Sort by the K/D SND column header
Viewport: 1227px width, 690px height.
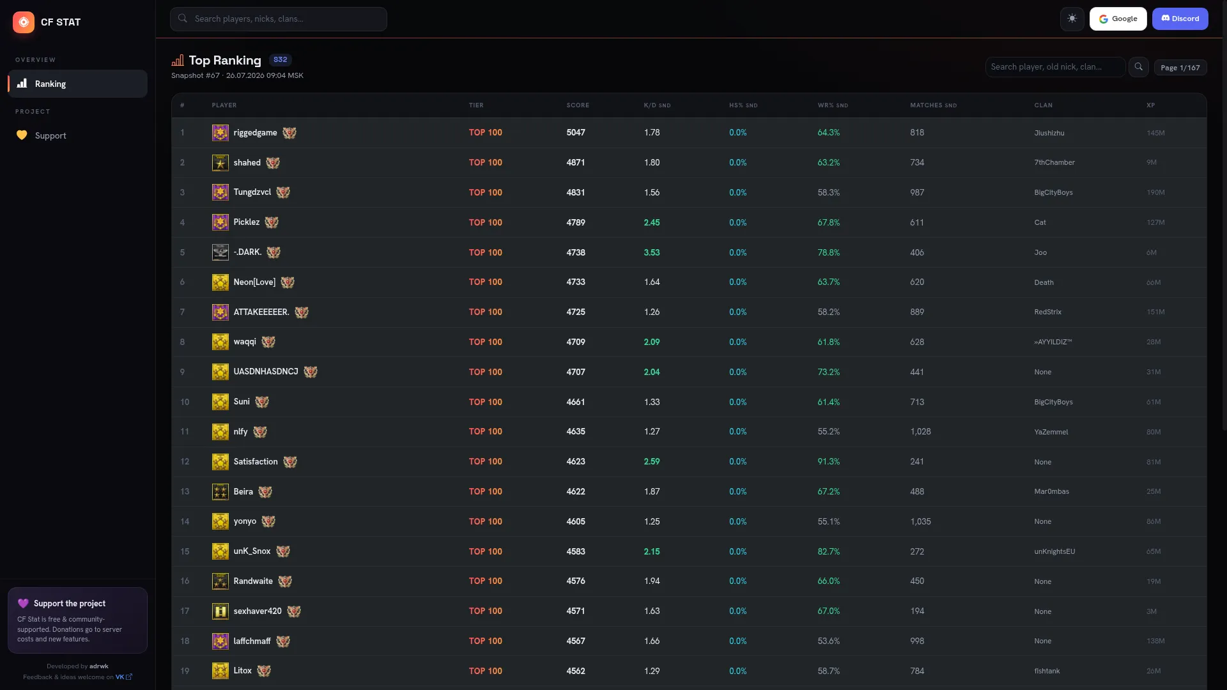(657, 105)
